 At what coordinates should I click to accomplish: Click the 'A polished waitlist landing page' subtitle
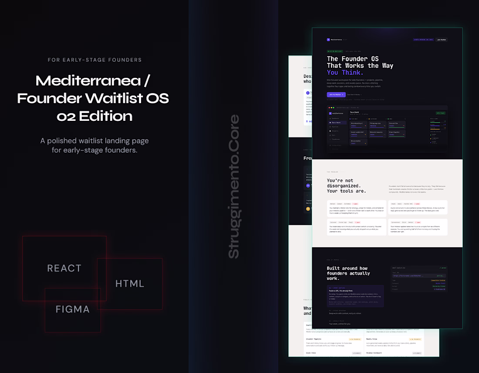click(x=94, y=145)
